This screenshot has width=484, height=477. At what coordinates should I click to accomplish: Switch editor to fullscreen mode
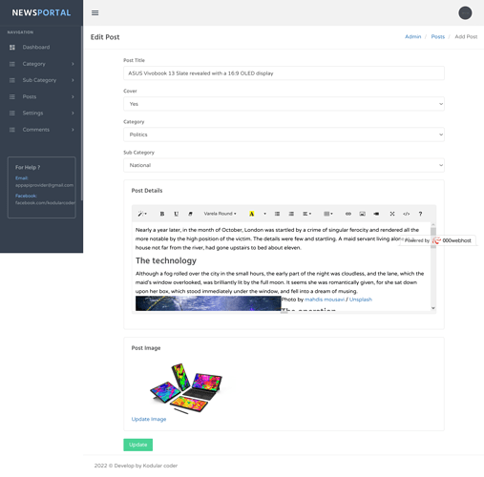coord(392,214)
